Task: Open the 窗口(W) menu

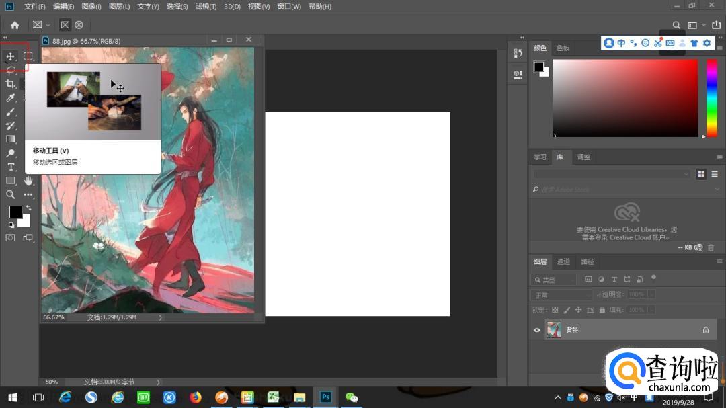Action: [289, 7]
